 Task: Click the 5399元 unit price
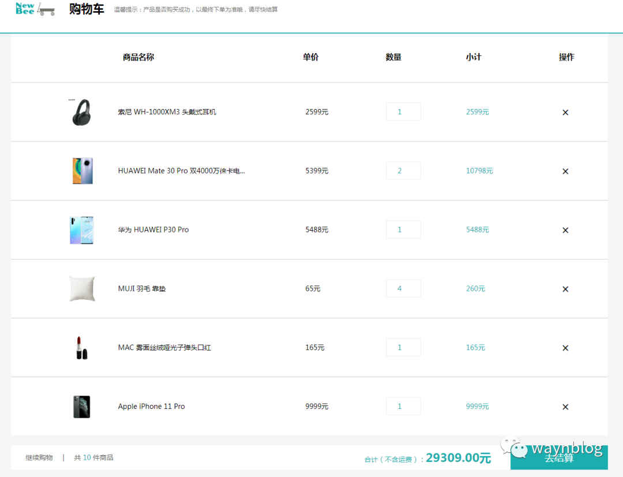click(317, 171)
